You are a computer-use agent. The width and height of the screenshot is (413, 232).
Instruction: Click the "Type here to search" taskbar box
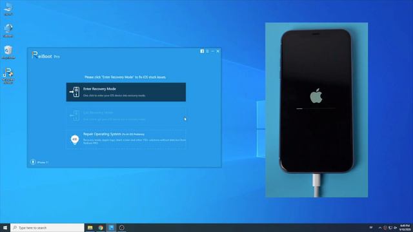47,227
